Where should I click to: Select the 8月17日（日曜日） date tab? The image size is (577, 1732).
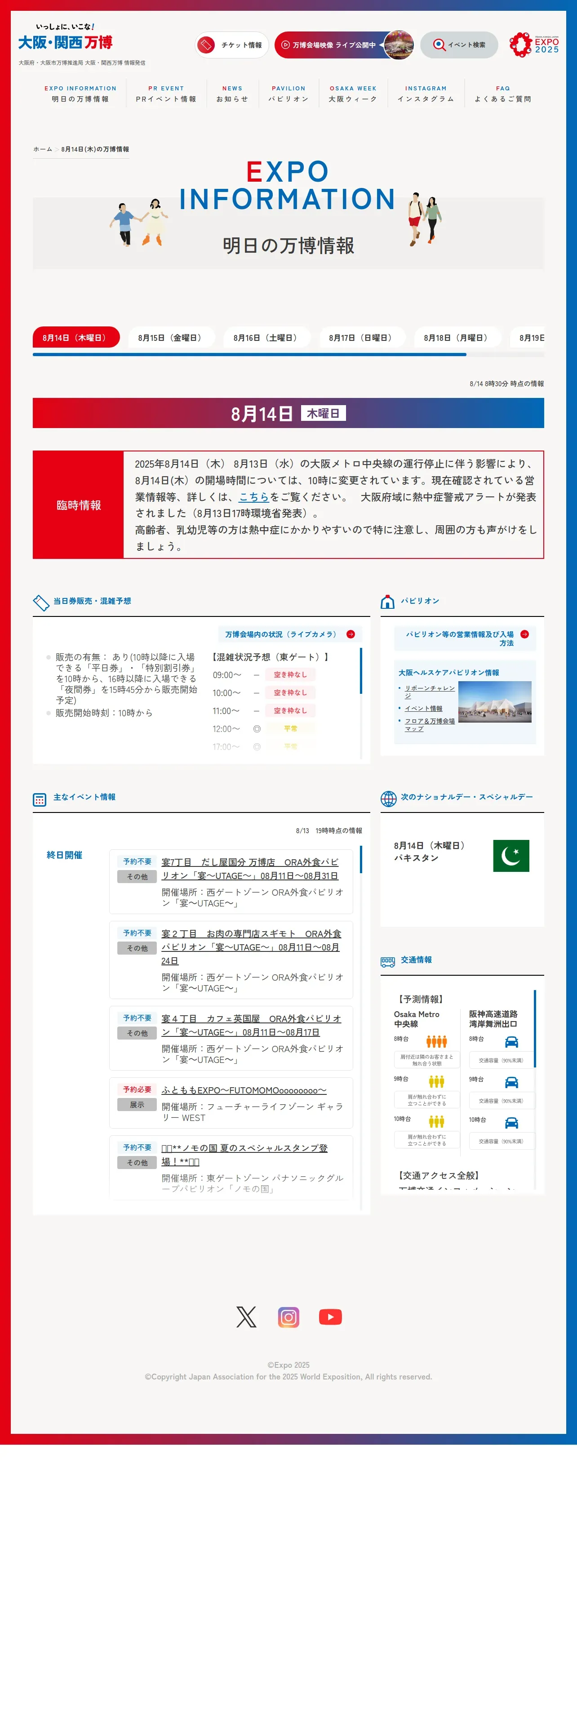click(x=362, y=338)
